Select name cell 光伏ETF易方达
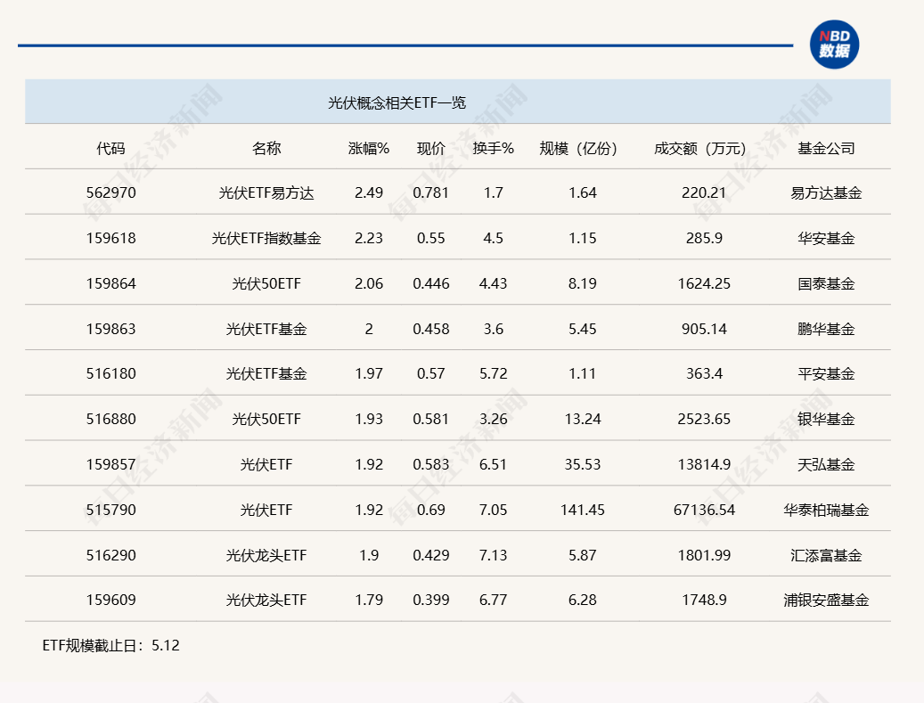This screenshot has width=924, height=703. 266,193
